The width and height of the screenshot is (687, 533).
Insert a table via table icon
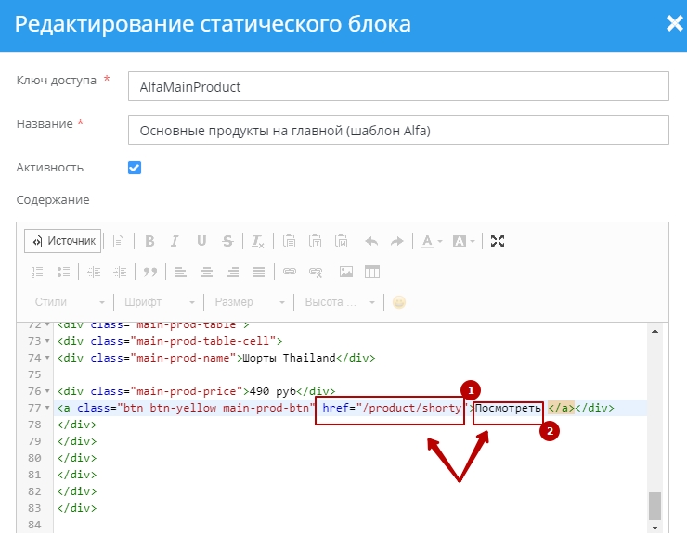(x=372, y=272)
